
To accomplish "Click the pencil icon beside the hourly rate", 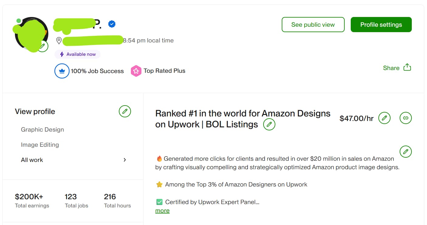I will coord(384,118).
